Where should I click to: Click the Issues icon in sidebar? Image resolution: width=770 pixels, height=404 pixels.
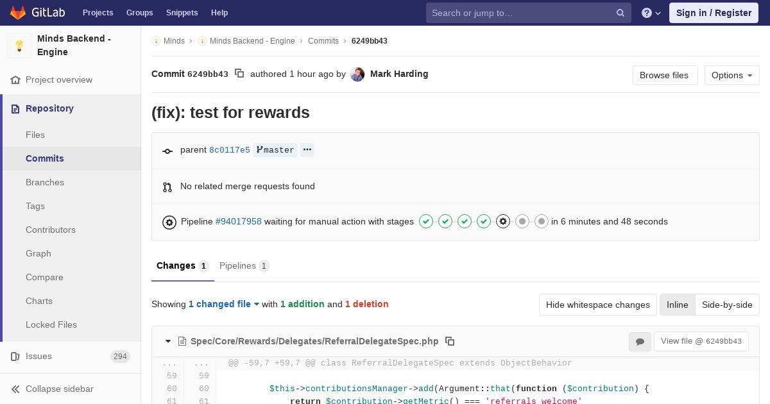coord(15,357)
